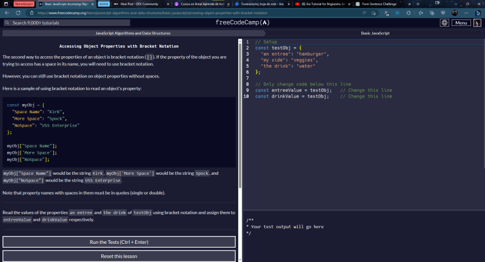Viewport: 485px width, 262px height.
Task: Switch to the Jira Tutorial YouTube tab
Action: 322,4
